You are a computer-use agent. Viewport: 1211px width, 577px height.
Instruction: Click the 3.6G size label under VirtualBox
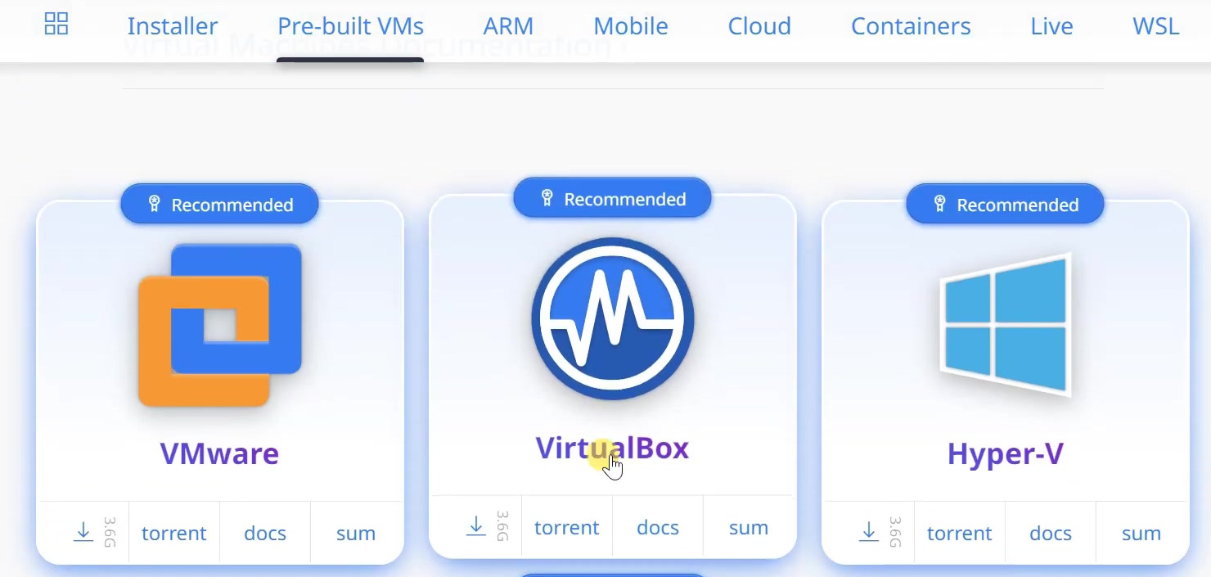[x=503, y=527]
